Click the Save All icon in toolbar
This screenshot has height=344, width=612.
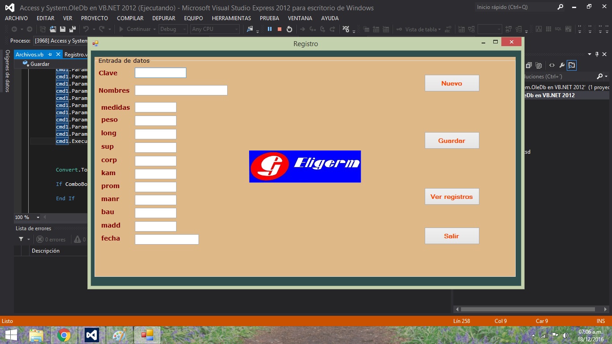(x=72, y=29)
